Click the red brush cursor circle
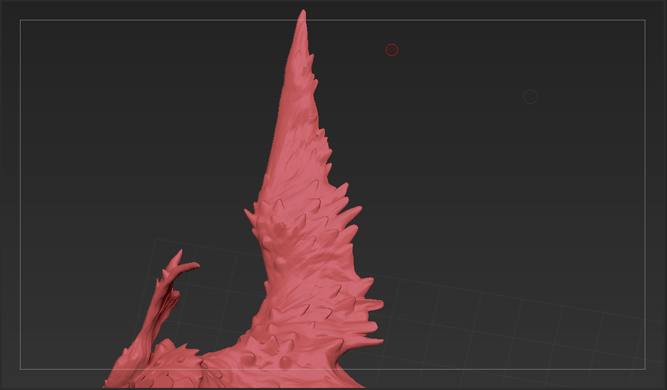 click(x=392, y=50)
